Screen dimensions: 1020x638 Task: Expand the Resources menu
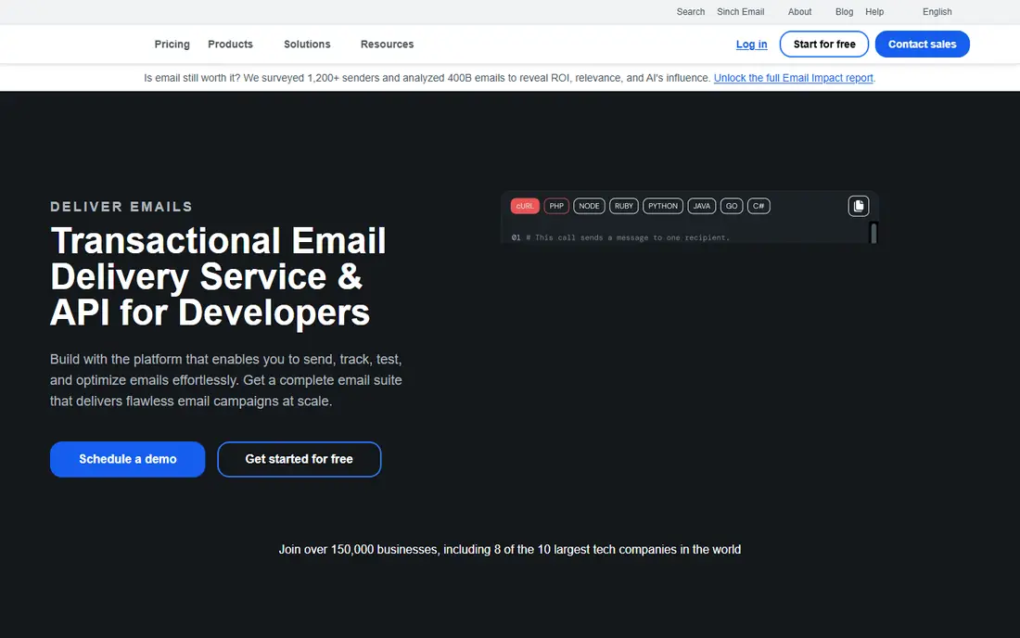pos(387,45)
